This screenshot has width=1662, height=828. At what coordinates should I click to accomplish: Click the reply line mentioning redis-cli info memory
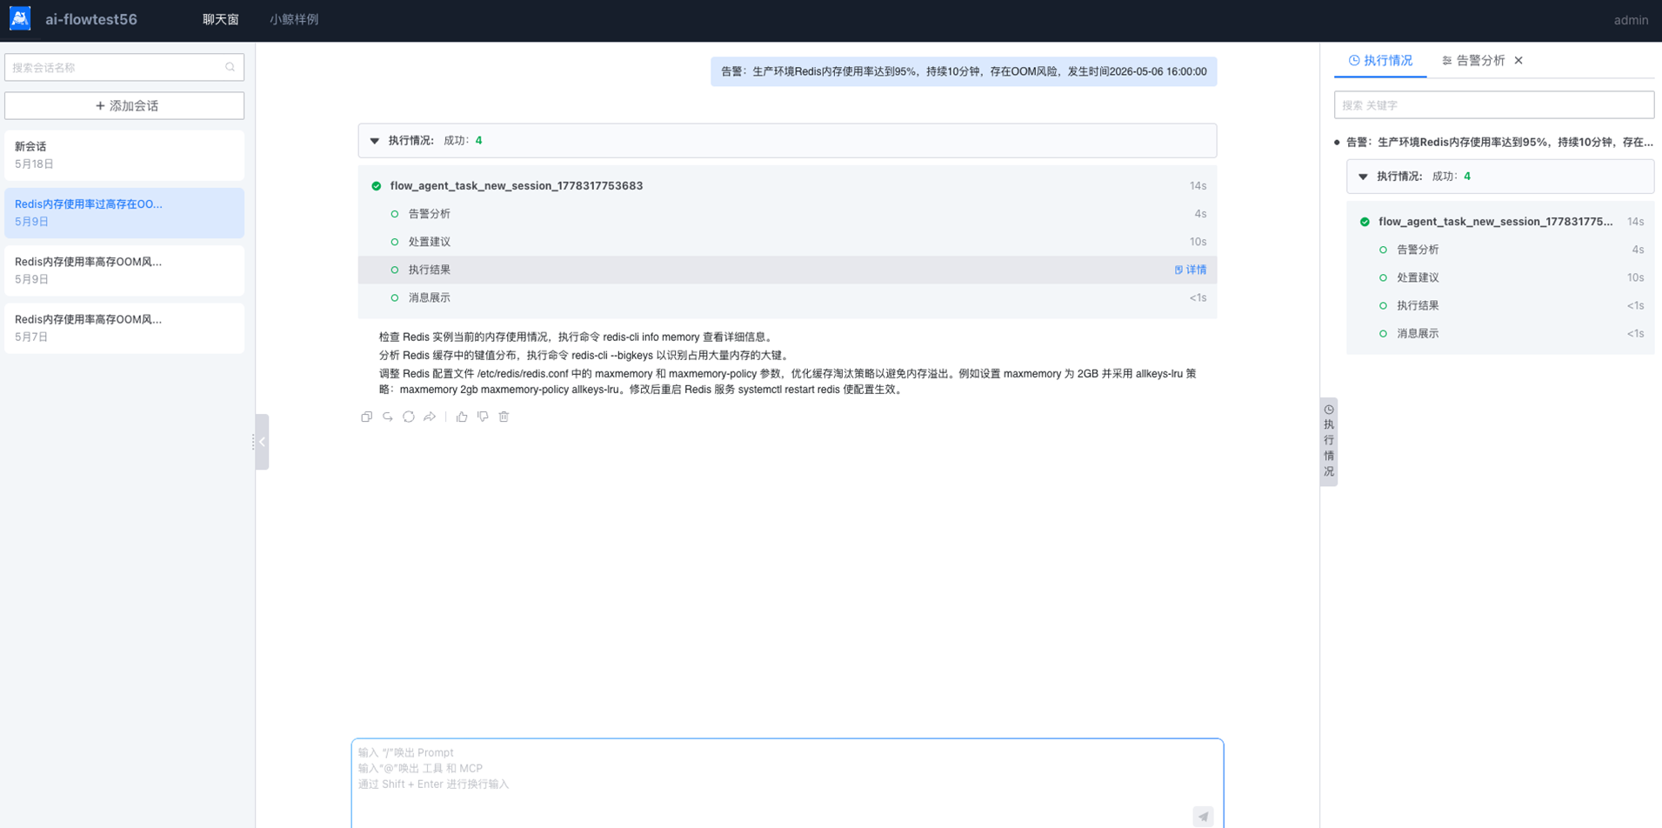577,337
